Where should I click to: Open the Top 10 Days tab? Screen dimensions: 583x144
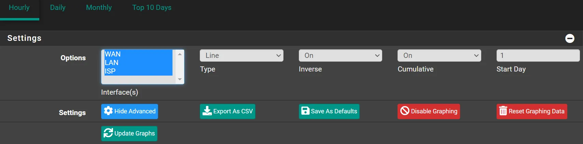152,7
